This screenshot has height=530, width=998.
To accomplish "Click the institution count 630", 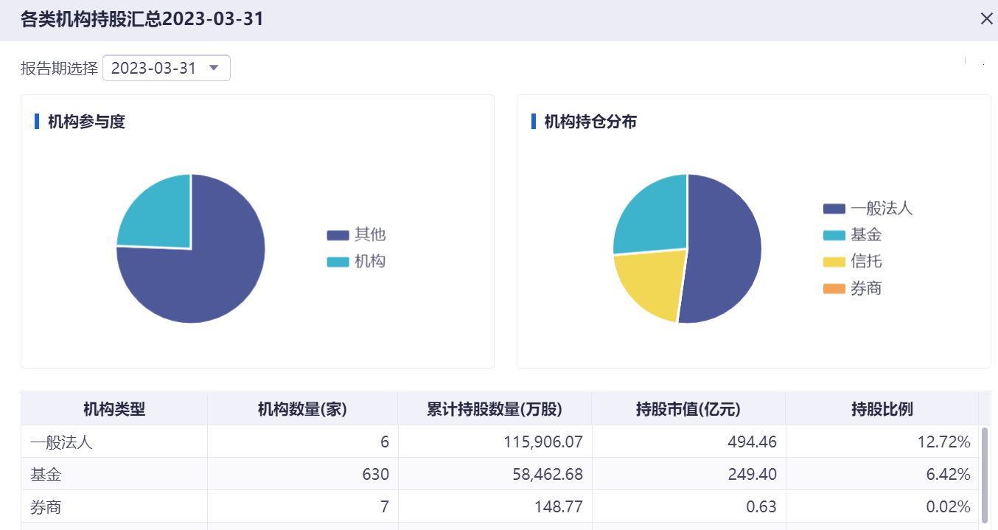I will coord(376,475).
